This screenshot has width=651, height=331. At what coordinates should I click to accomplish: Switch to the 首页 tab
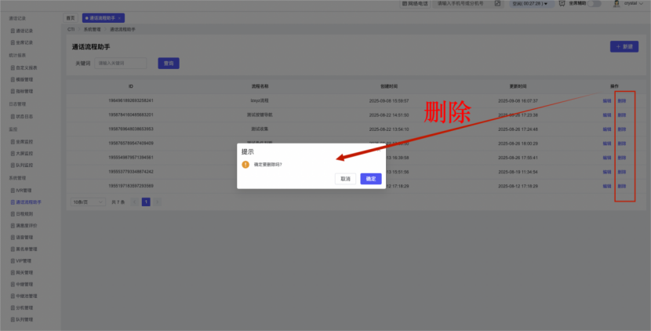click(x=71, y=17)
